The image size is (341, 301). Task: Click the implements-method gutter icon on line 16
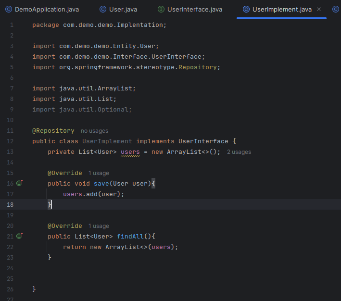[20, 183]
